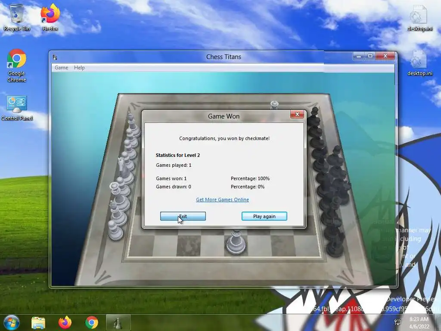Select the white king on the board
441x331 pixels.
[236, 242]
